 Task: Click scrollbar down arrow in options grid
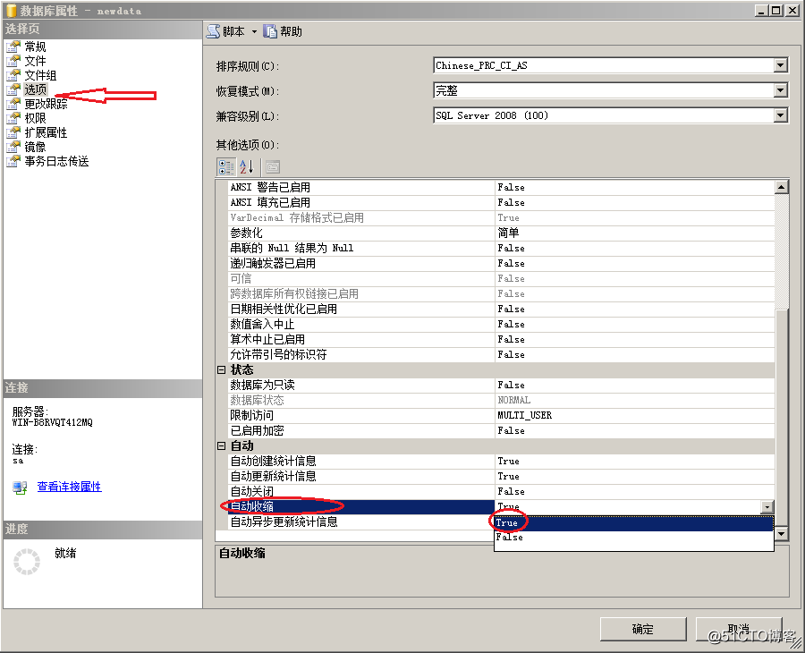[782, 533]
